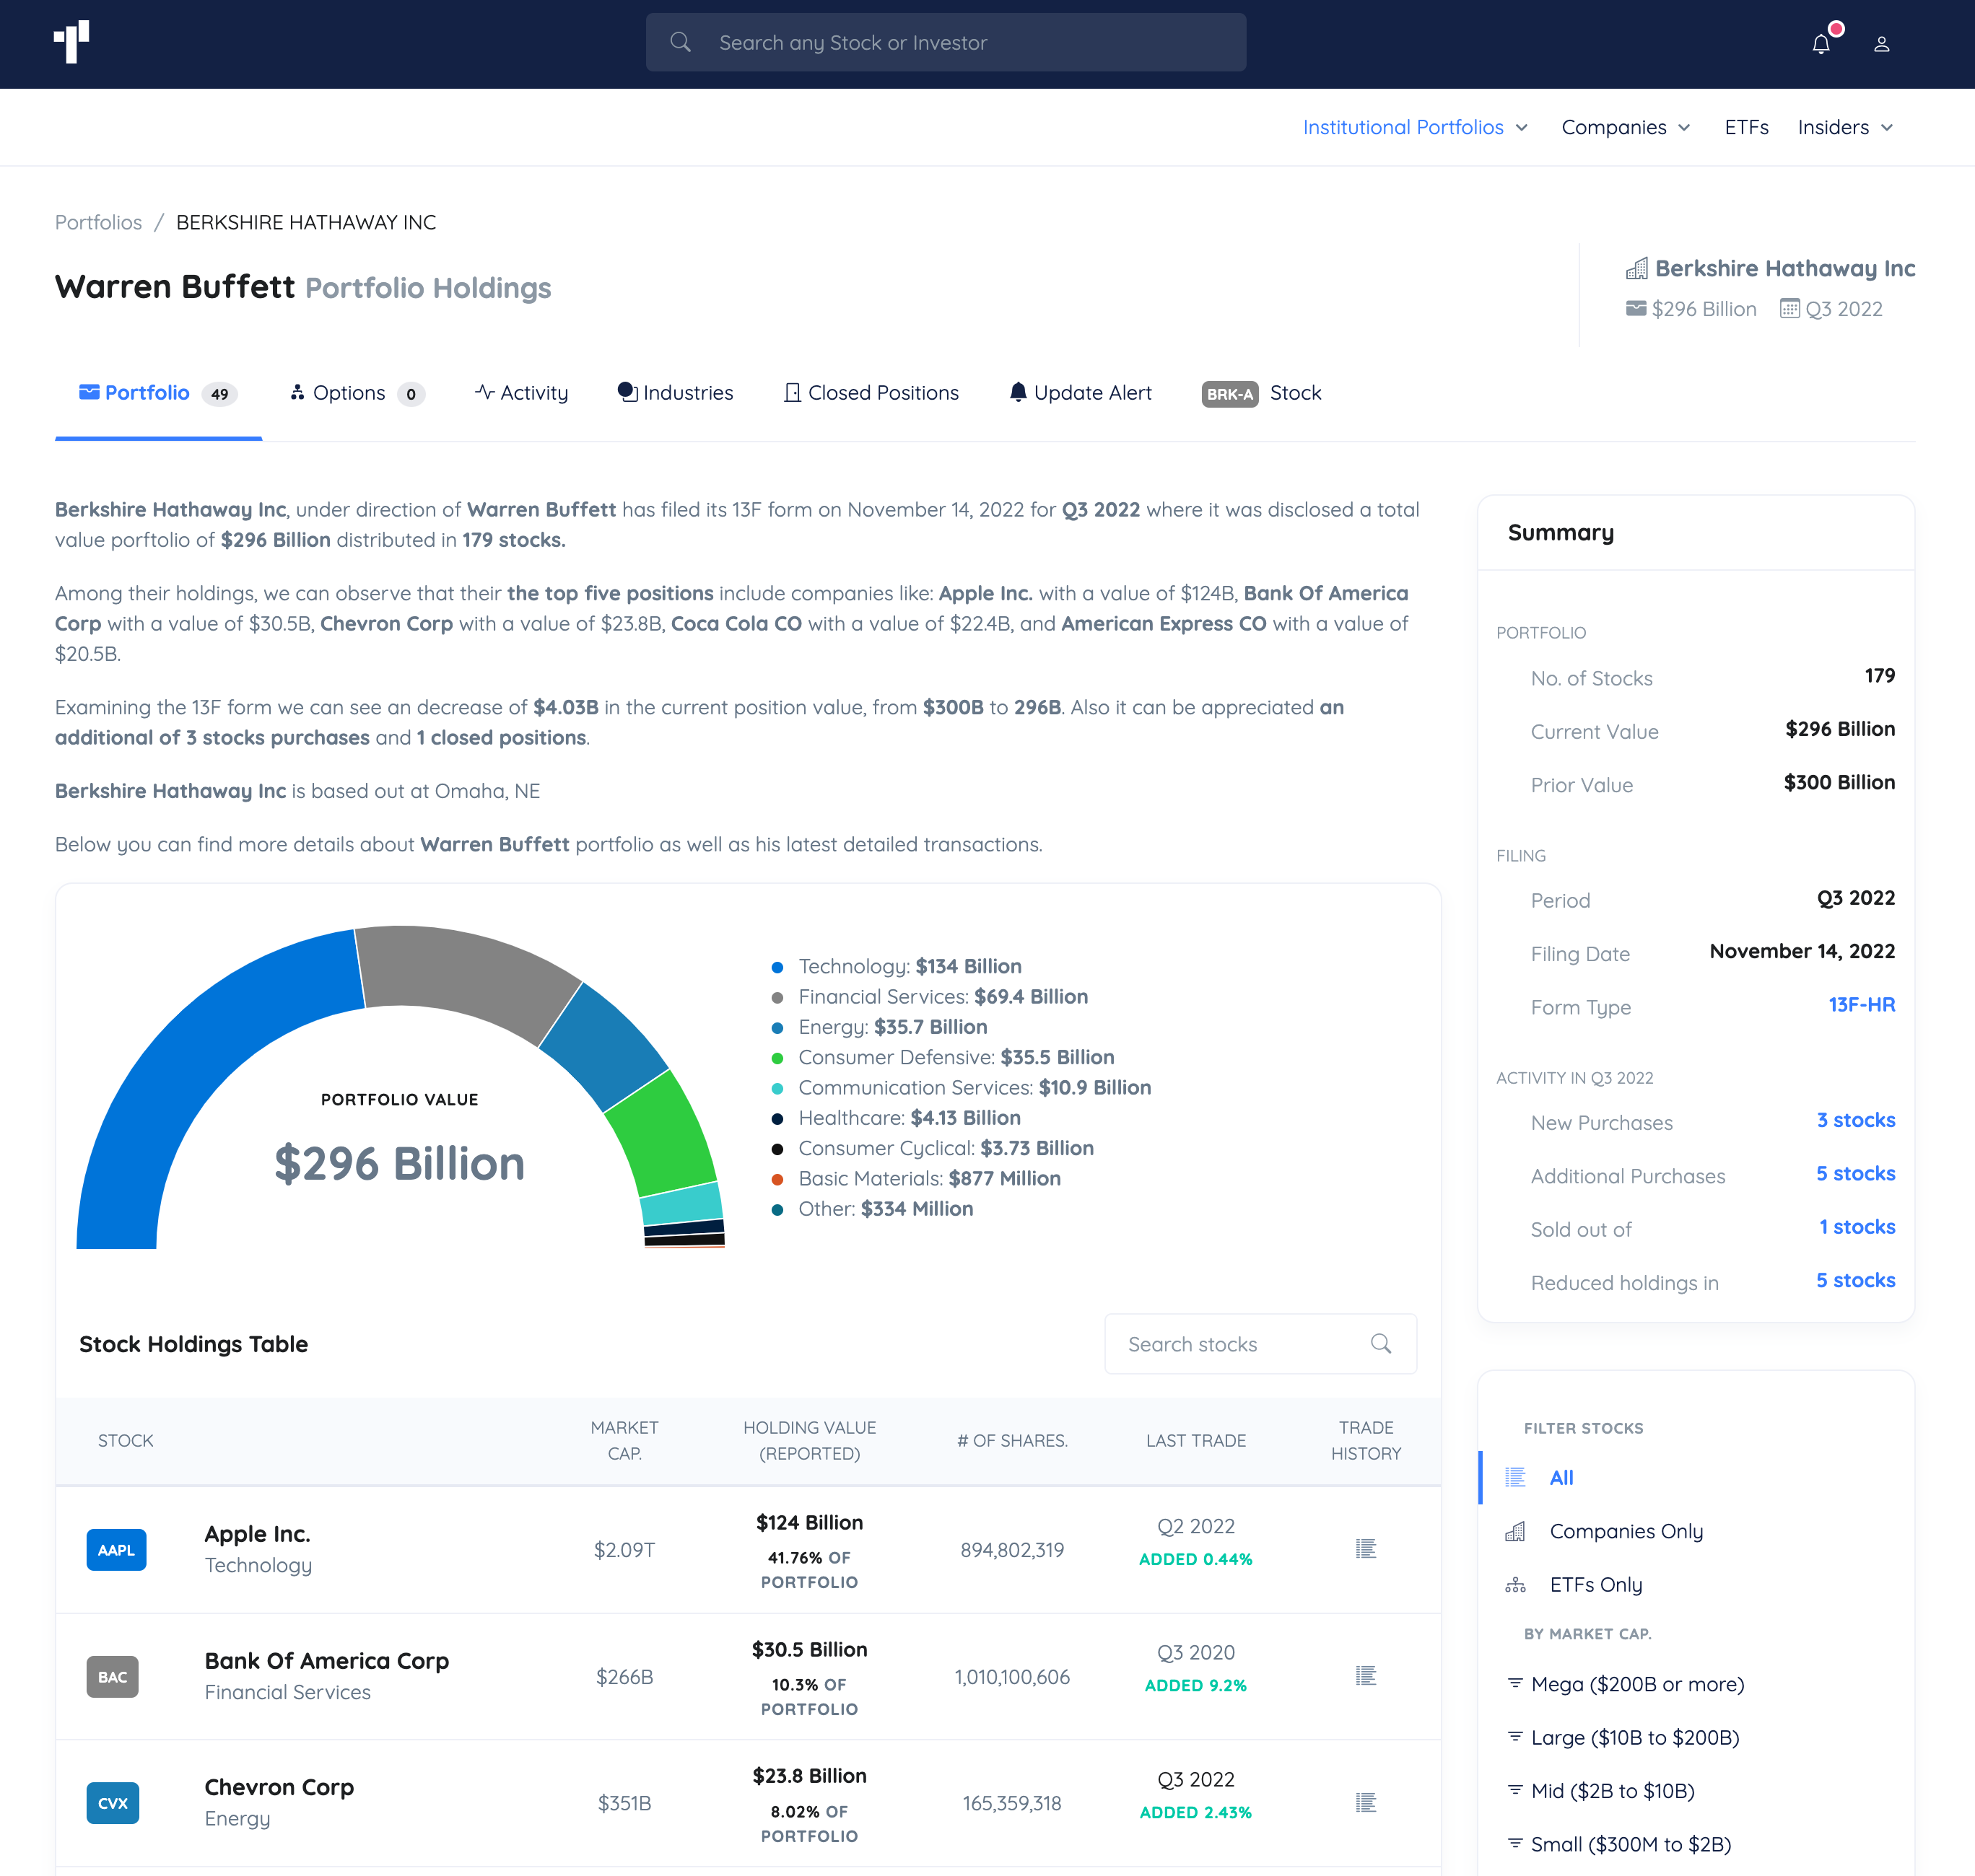Click the site logo in the header
This screenshot has height=1876, width=1975.
click(x=71, y=42)
